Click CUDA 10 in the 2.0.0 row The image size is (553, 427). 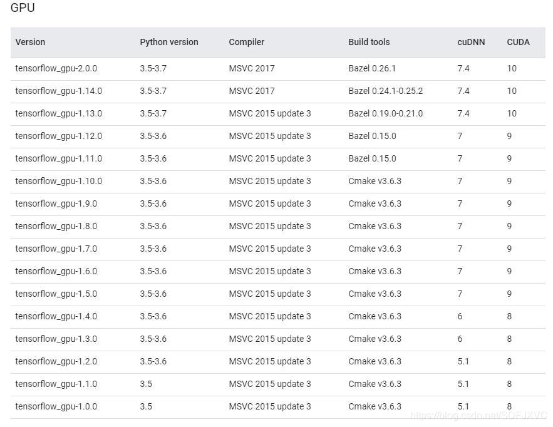pyautogui.click(x=512, y=68)
